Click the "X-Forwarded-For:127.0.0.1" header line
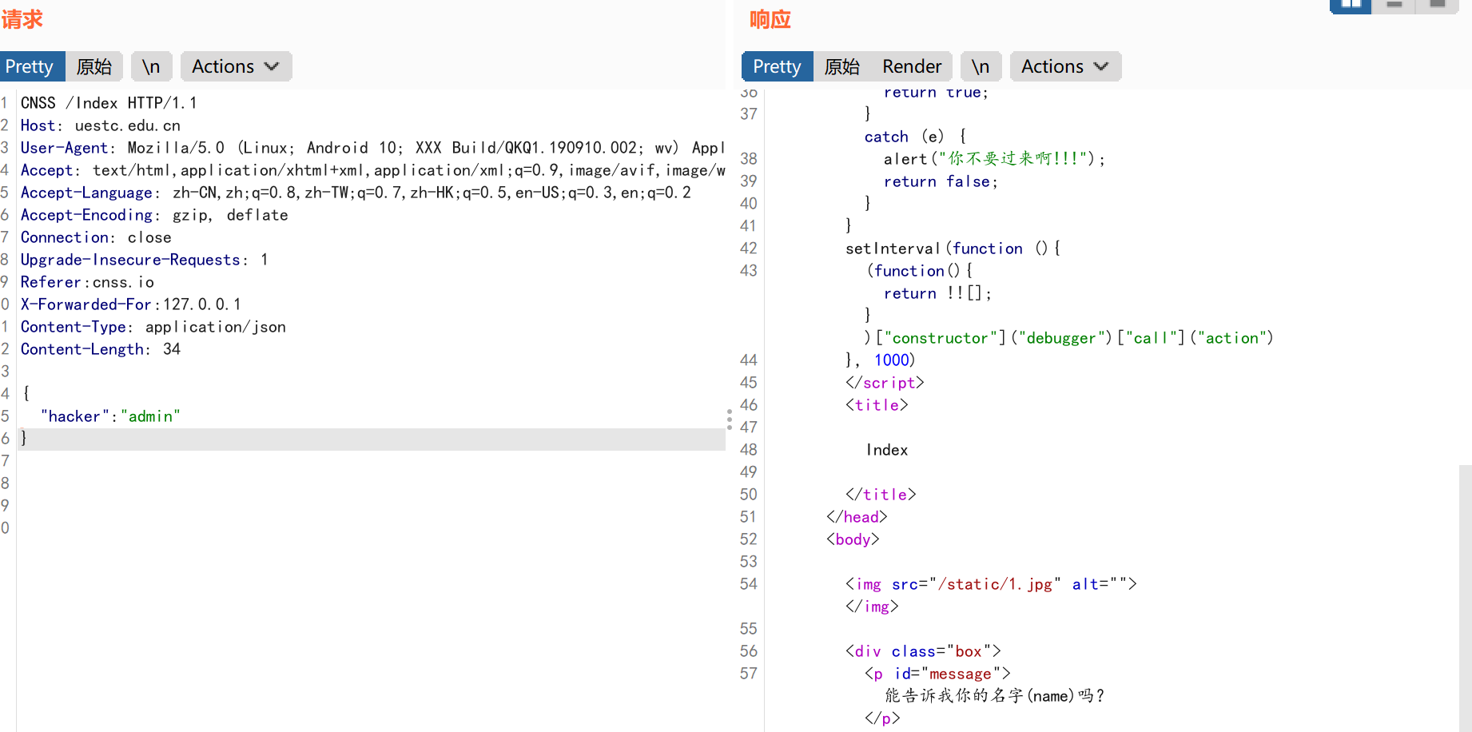1472x732 pixels. tap(130, 304)
